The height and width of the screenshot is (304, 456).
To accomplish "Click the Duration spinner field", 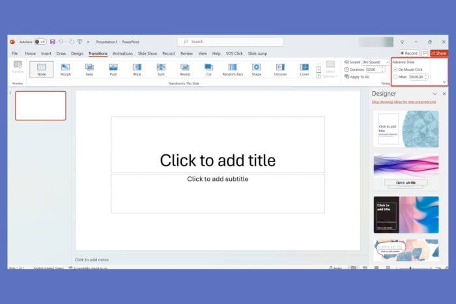I will [375, 70].
